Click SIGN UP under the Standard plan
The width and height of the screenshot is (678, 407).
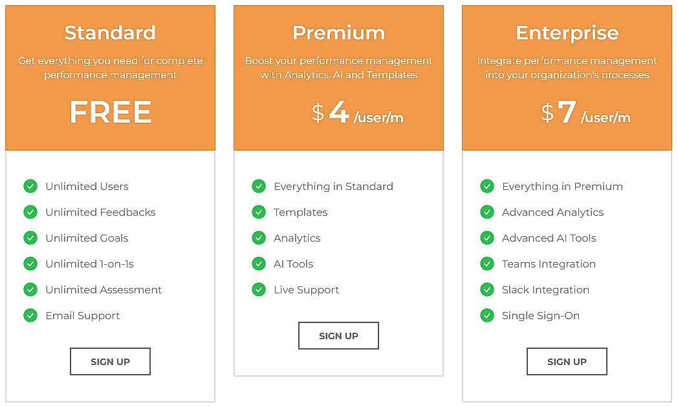(110, 361)
